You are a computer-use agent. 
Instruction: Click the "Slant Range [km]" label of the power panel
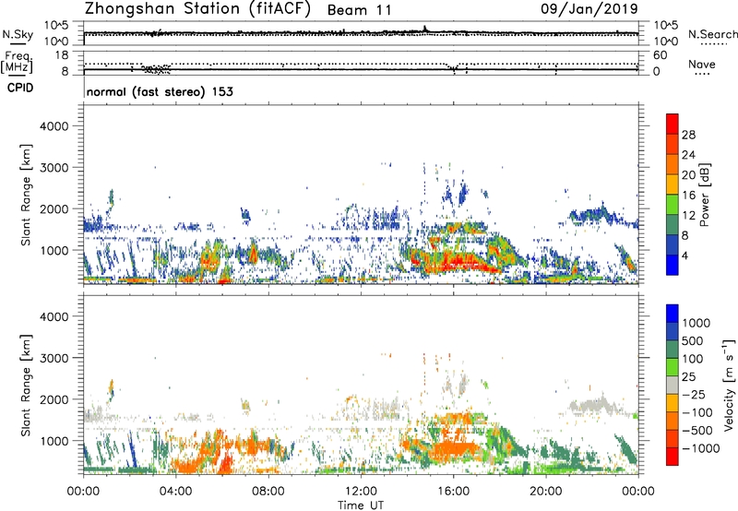tap(26, 195)
